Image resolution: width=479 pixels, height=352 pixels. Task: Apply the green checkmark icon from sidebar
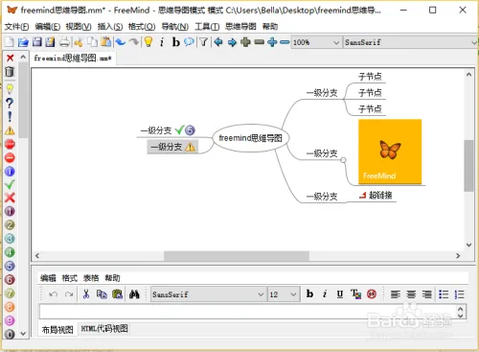pyautogui.click(x=10, y=184)
